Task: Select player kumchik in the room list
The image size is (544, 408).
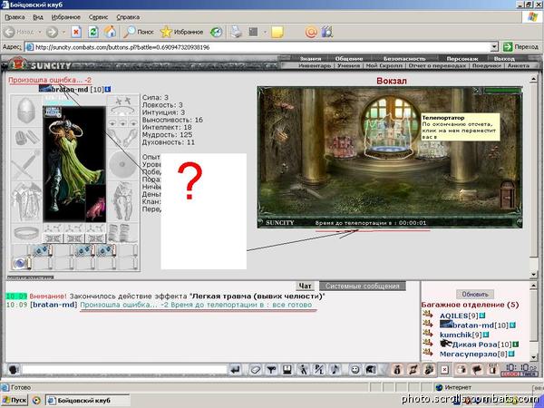Action: point(456,335)
